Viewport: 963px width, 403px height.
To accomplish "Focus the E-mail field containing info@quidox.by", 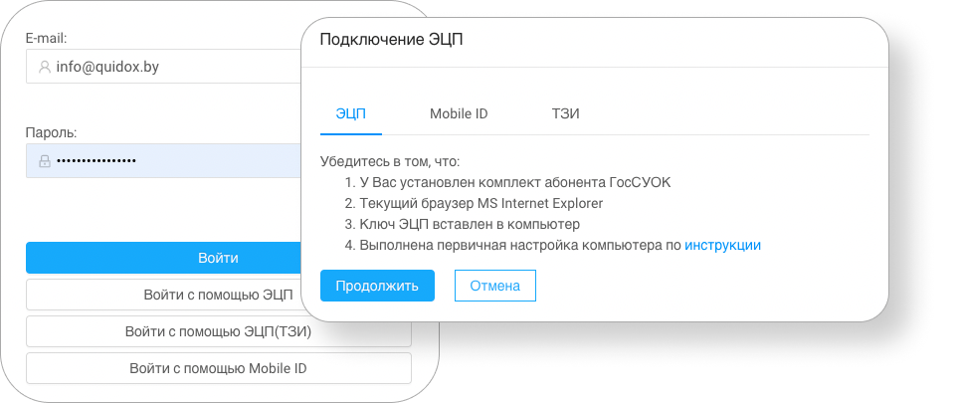I will pos(164,67).
